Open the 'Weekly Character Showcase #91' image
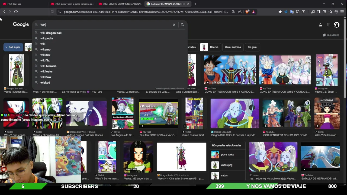 click(181, 157)
